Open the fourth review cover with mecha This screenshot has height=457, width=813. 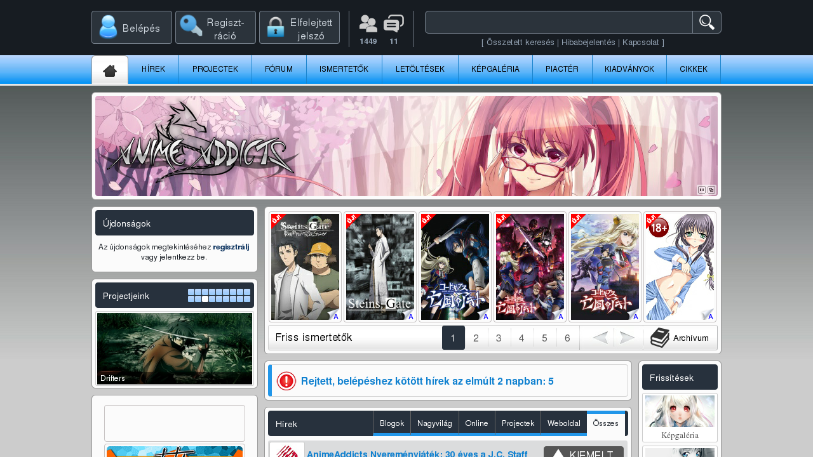pyautogui.click(x=530, y=267)
